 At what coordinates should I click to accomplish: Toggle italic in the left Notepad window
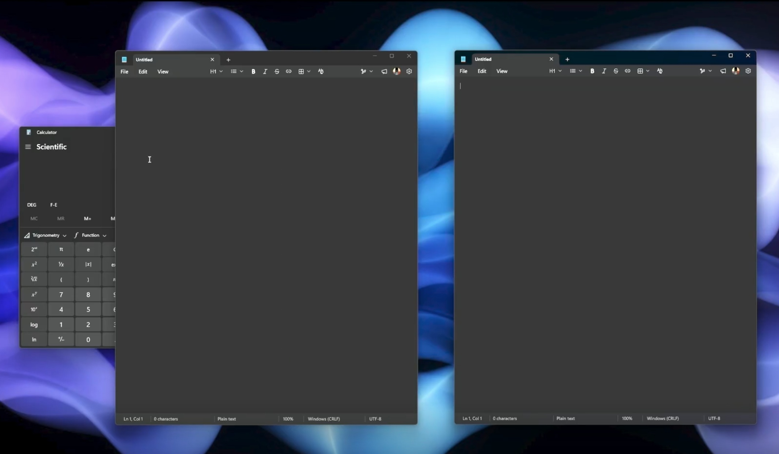click(x=265, y=72)
